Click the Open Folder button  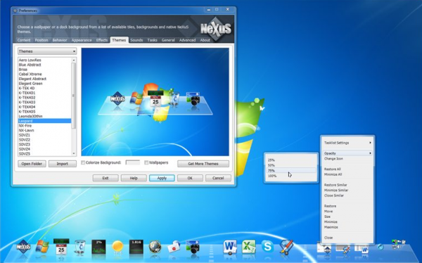click(32, 164)
